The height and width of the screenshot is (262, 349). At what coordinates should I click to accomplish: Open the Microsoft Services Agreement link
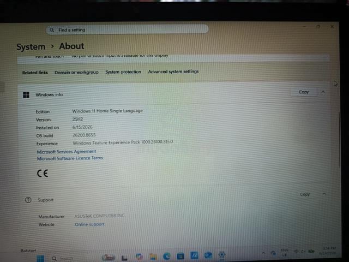67,152
